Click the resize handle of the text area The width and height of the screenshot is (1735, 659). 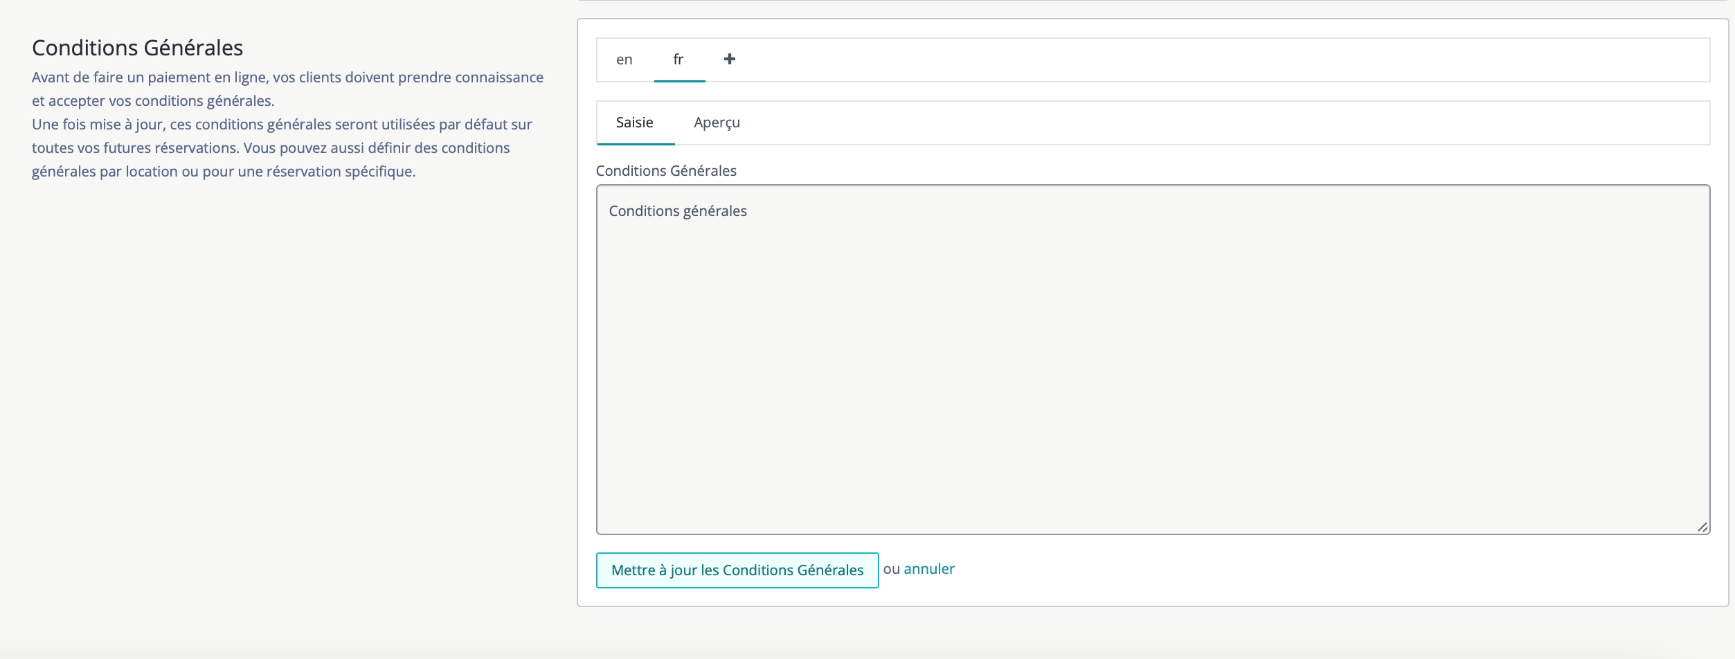[1702, 527]
